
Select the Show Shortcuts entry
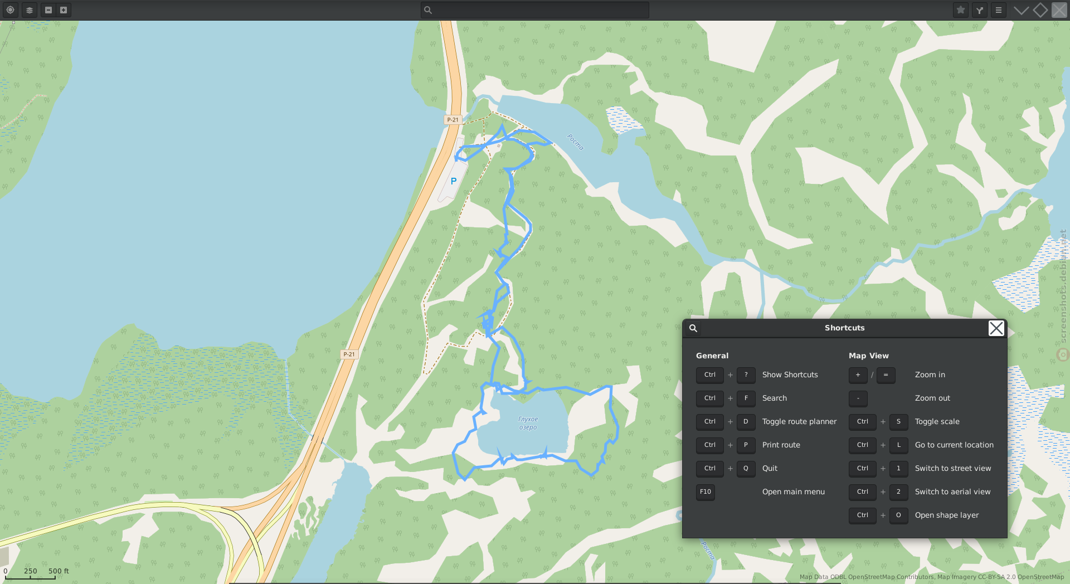[x=790, y=375]
